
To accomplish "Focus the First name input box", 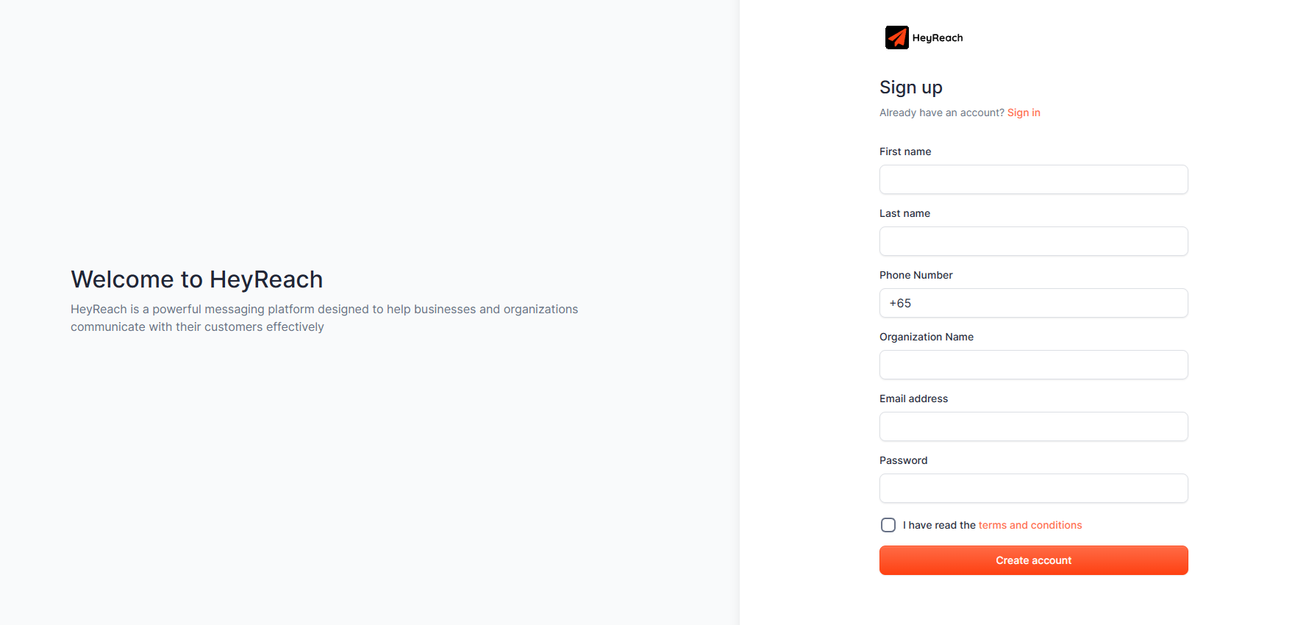I will (x=1033, y=179).
